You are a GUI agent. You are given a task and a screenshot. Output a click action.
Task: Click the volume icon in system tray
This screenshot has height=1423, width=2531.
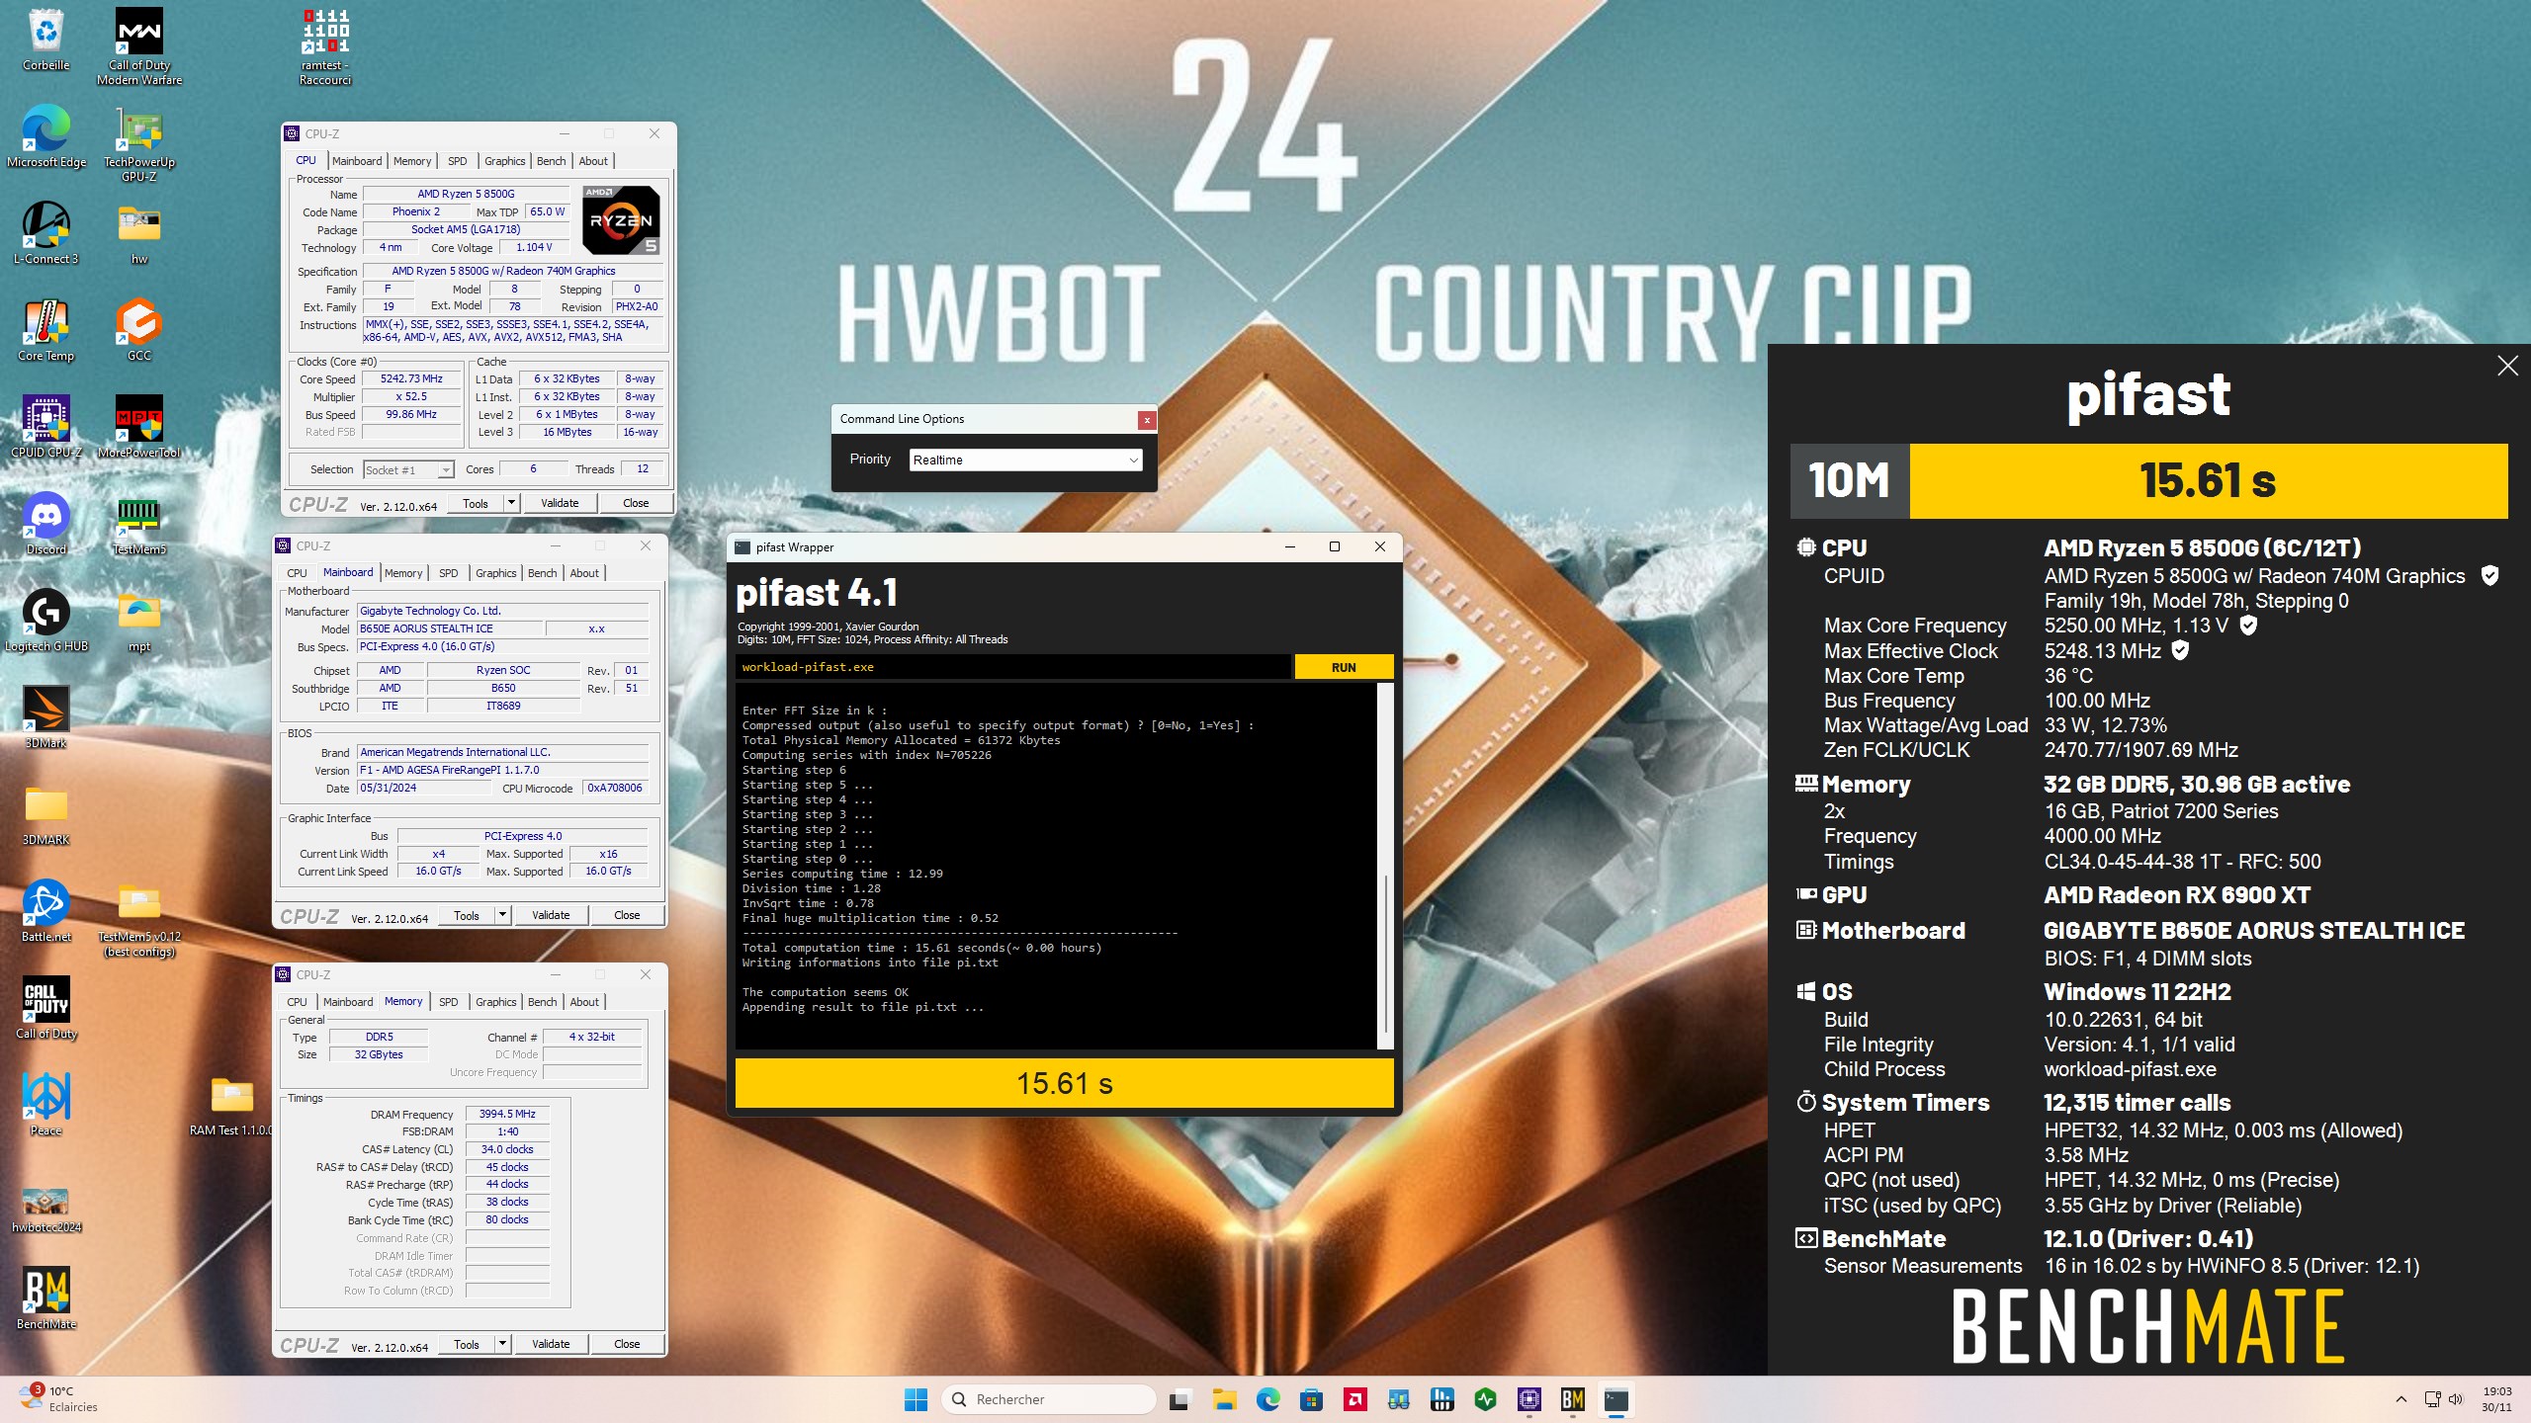(2455, 1399)
